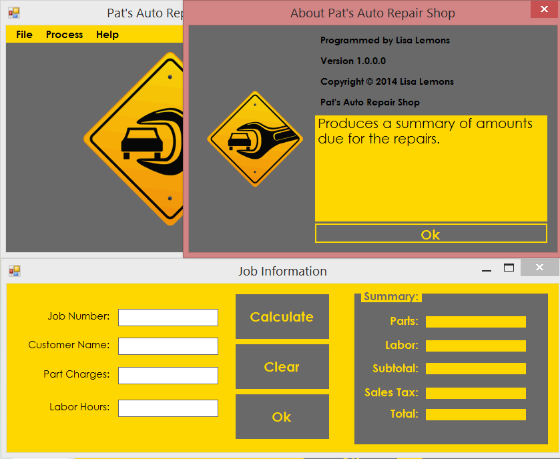This screenshot has width=560, height=459.
Task: Select the Part Charges input box
Action: [x=168, y=376]
